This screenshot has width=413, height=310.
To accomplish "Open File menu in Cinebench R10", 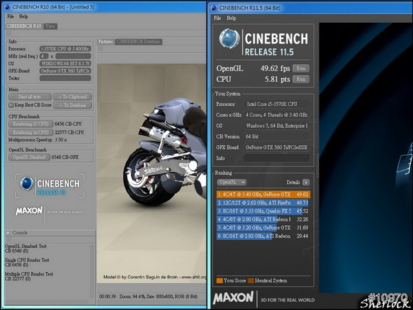I will (x=10, y=16).
